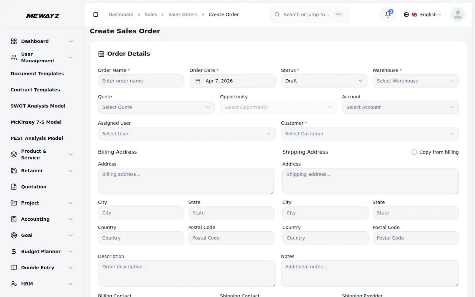Open Contract Templates in sidebar

coord(35,90)
